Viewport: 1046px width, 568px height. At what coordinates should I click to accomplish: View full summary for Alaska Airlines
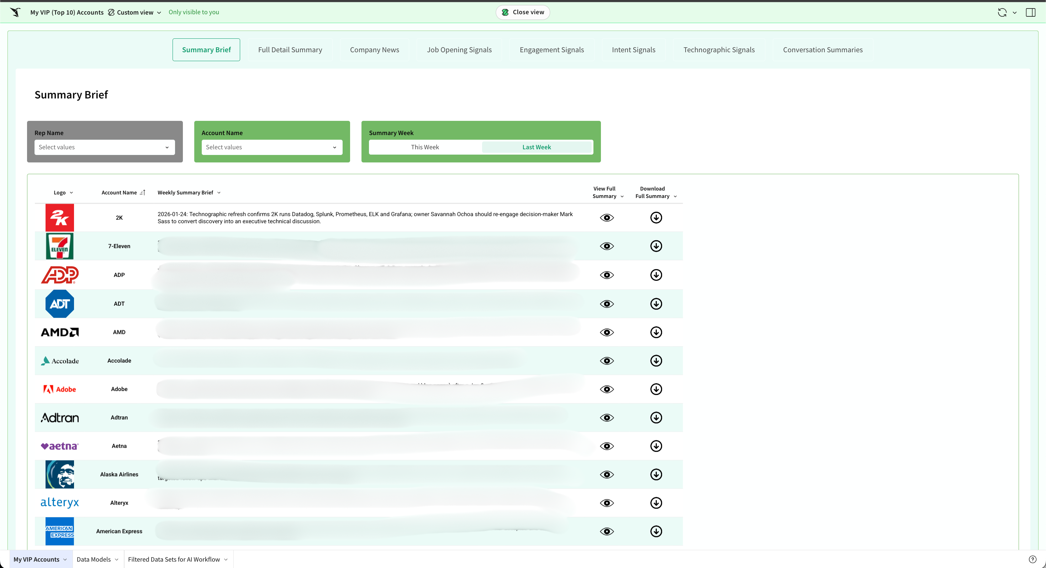[607, 474]
